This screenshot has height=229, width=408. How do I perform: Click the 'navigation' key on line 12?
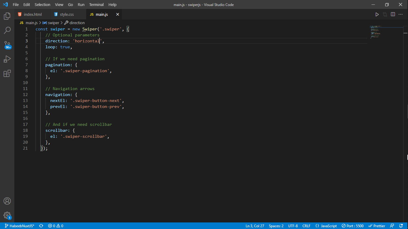58,95
